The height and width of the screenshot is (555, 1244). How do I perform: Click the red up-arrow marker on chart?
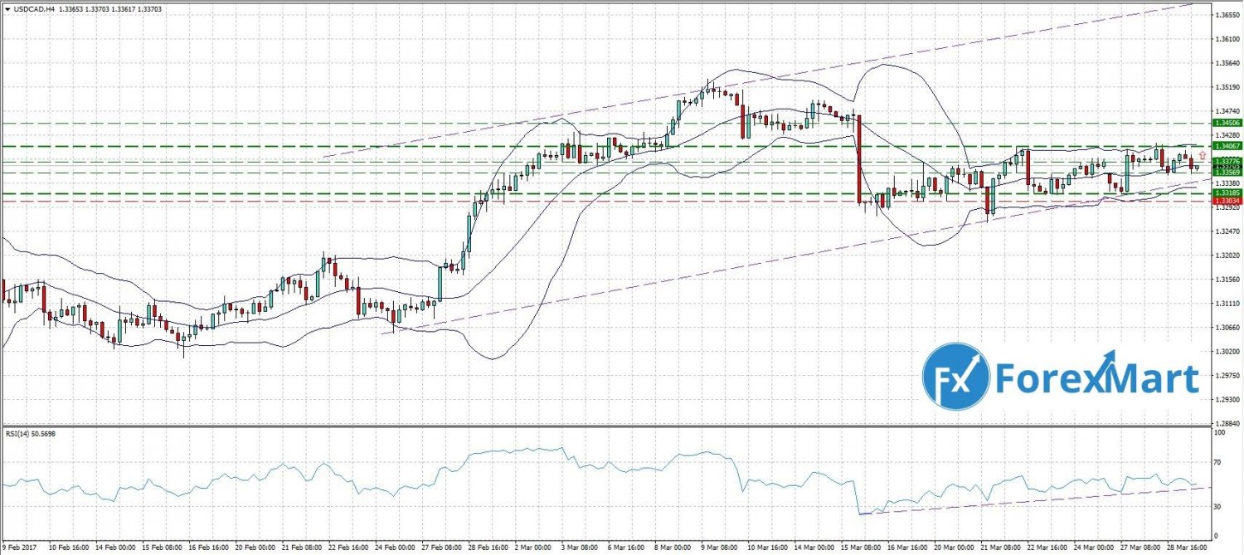coord(1203,156)
